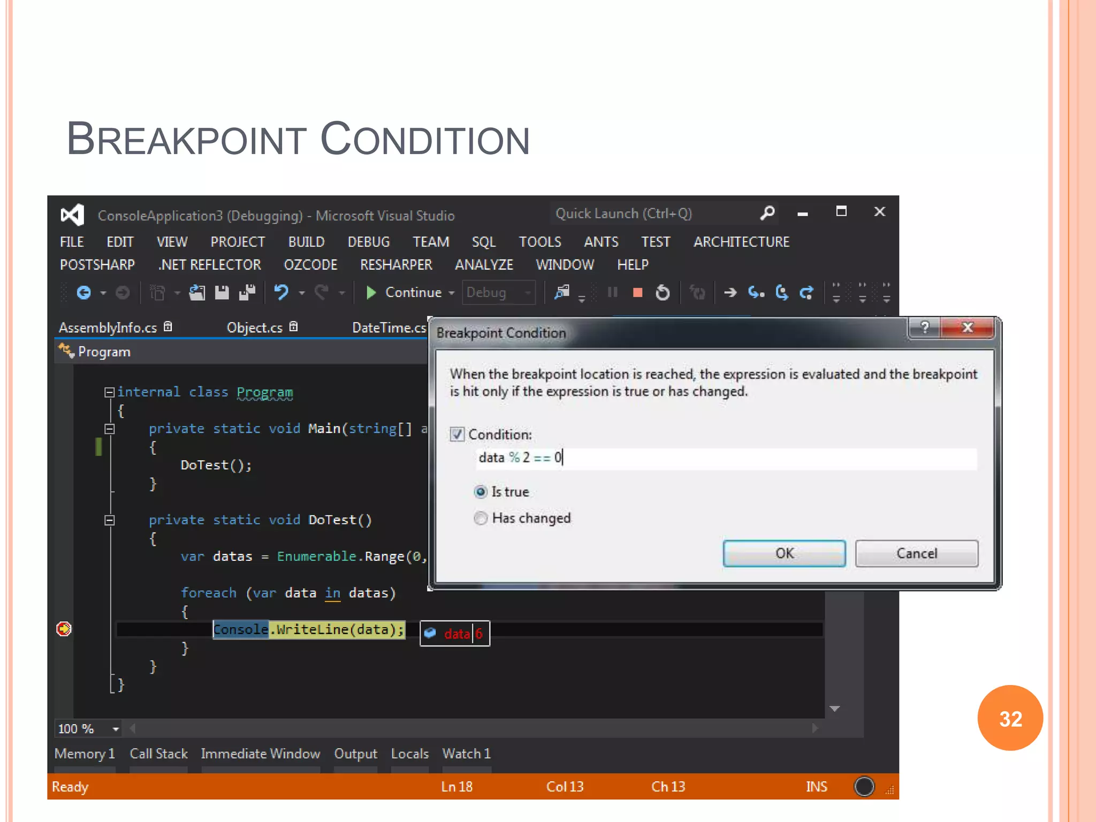The width and height of the screenshot is (1096, 822).
Task: Click the Navigate Backward arrow icon
Action: (x=84, y=293)
